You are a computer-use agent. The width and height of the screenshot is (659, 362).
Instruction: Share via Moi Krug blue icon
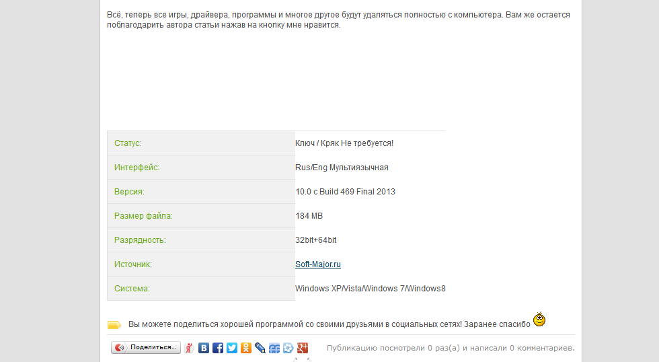274,348
